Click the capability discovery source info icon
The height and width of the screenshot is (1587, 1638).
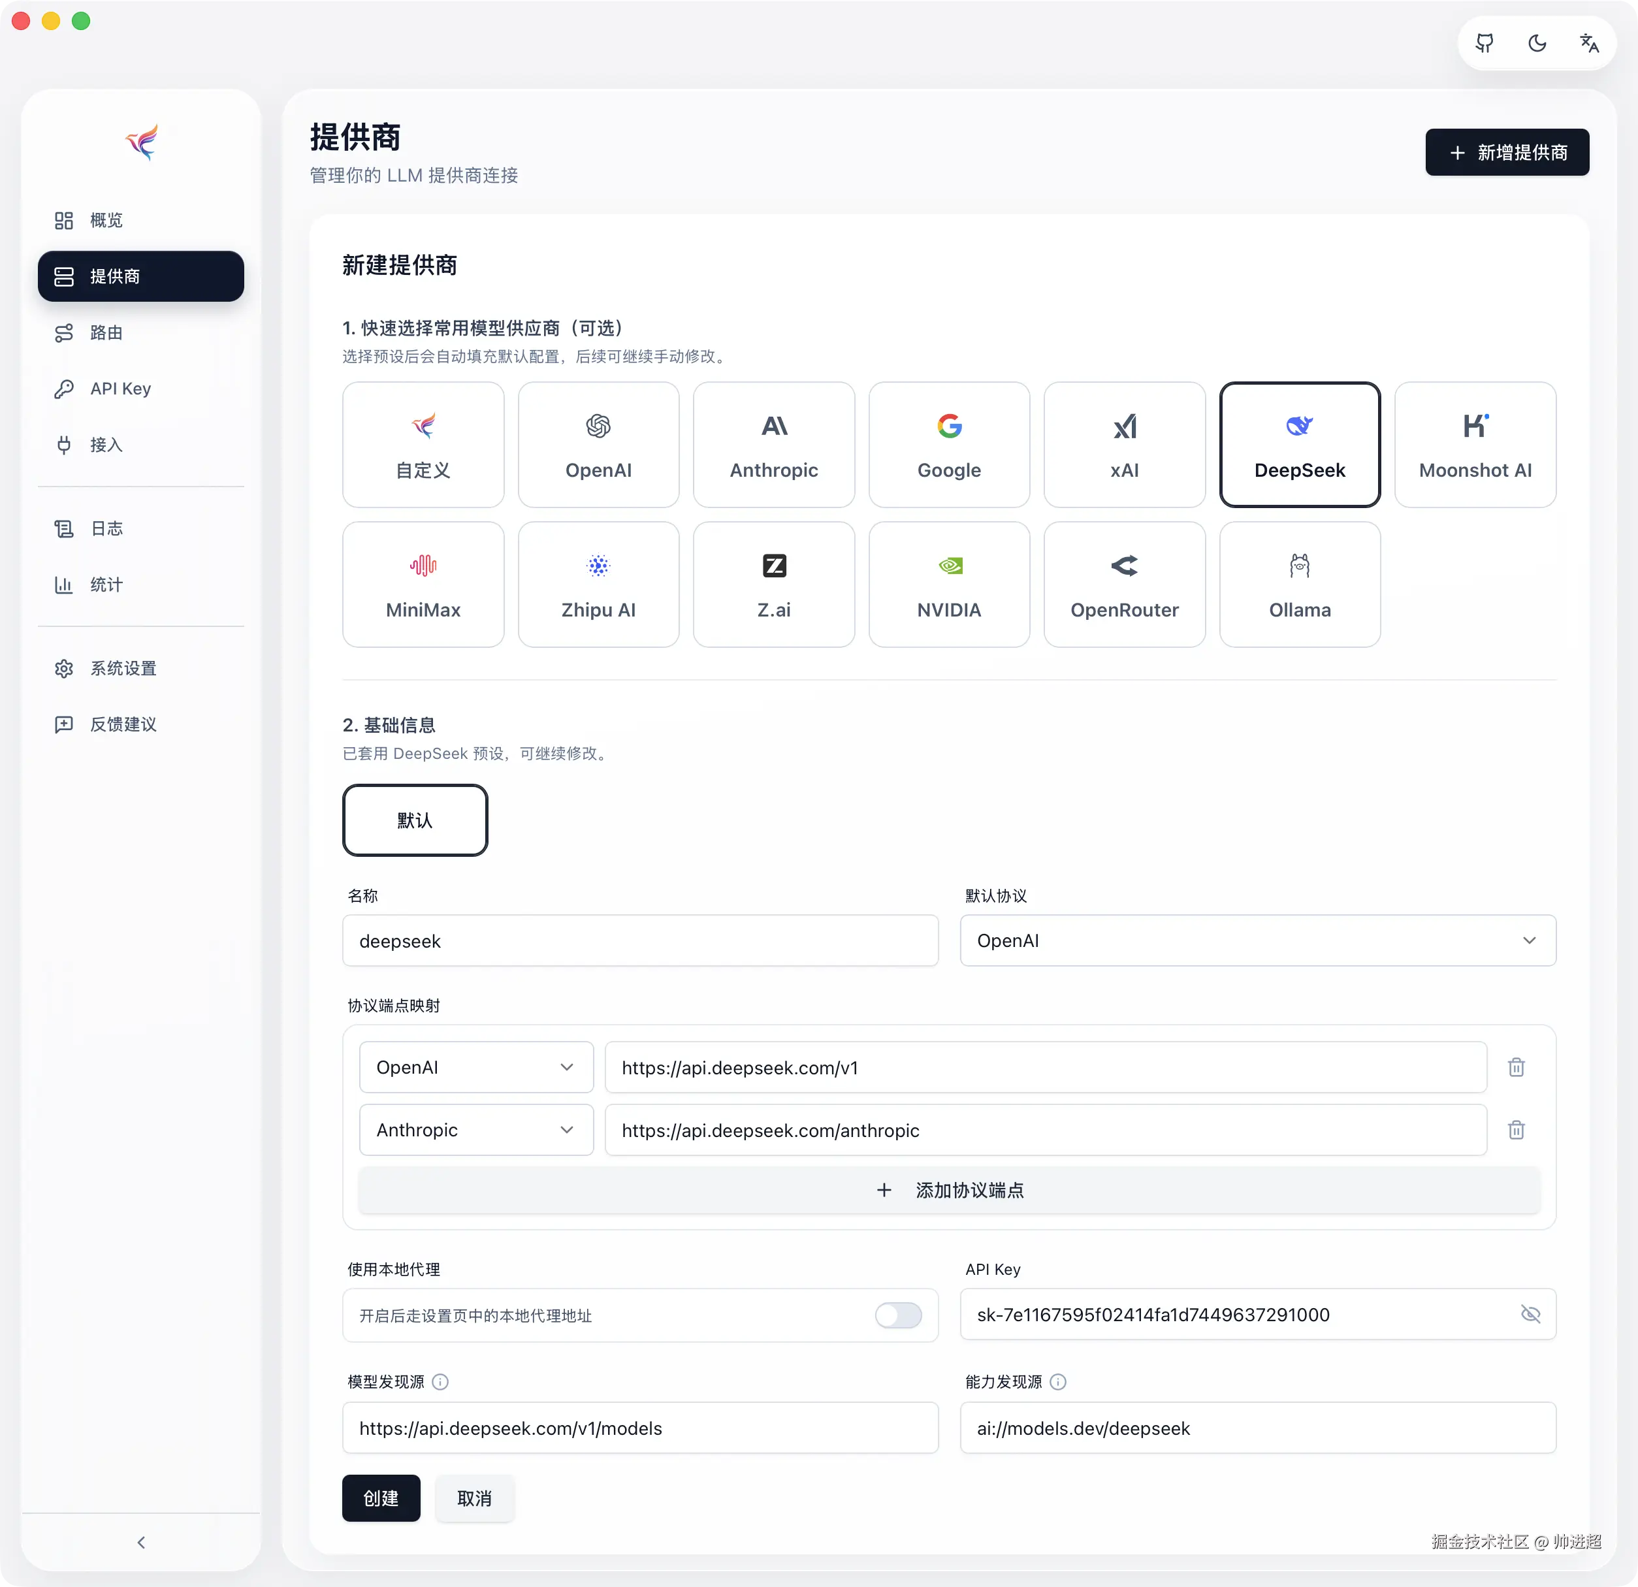pyautogui.click(x=1058, y=1381)
